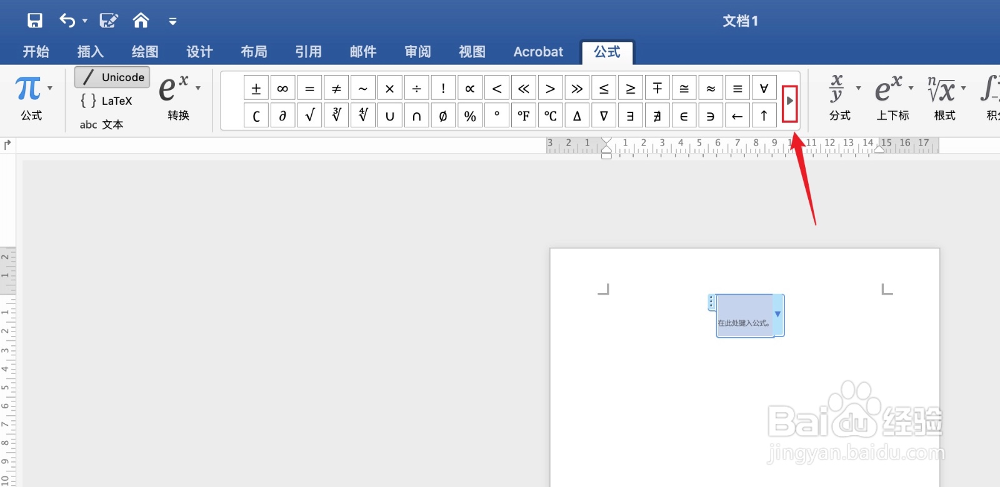Open the 邮件 tab
The image size is (1000, 487).
pos(363,52)
